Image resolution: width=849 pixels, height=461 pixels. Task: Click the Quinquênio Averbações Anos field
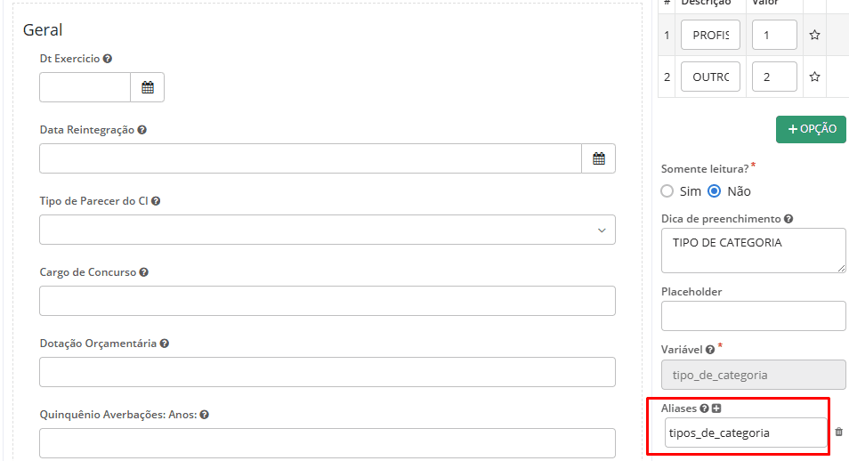(327, 443)
